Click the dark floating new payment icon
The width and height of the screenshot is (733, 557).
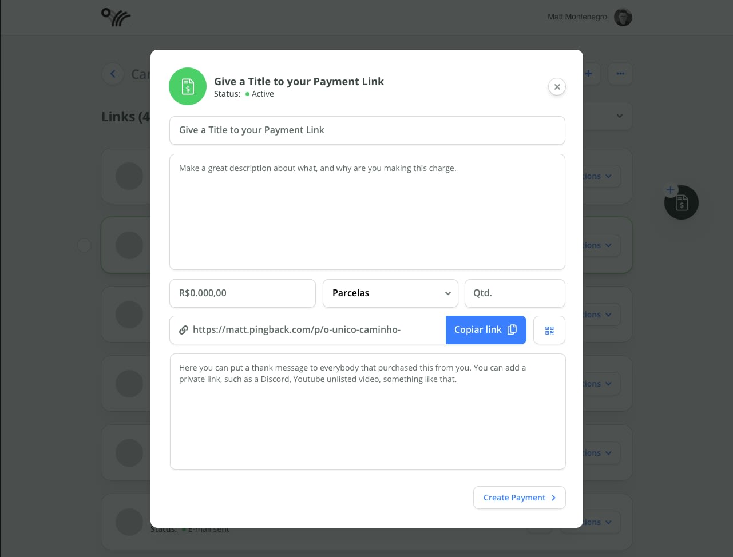681,202
